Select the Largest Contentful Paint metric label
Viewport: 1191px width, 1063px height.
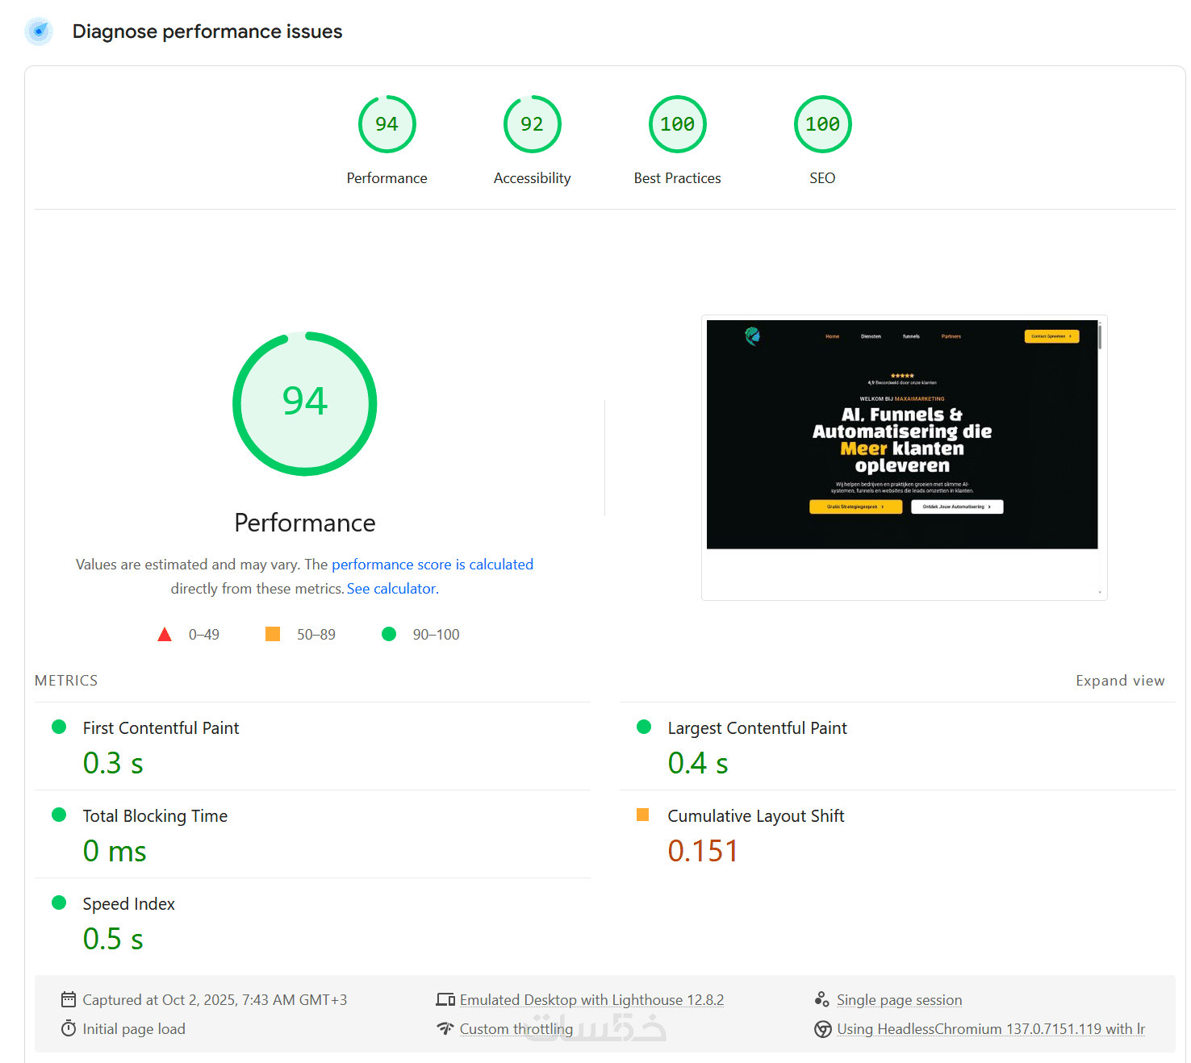(x=757, y=728)
